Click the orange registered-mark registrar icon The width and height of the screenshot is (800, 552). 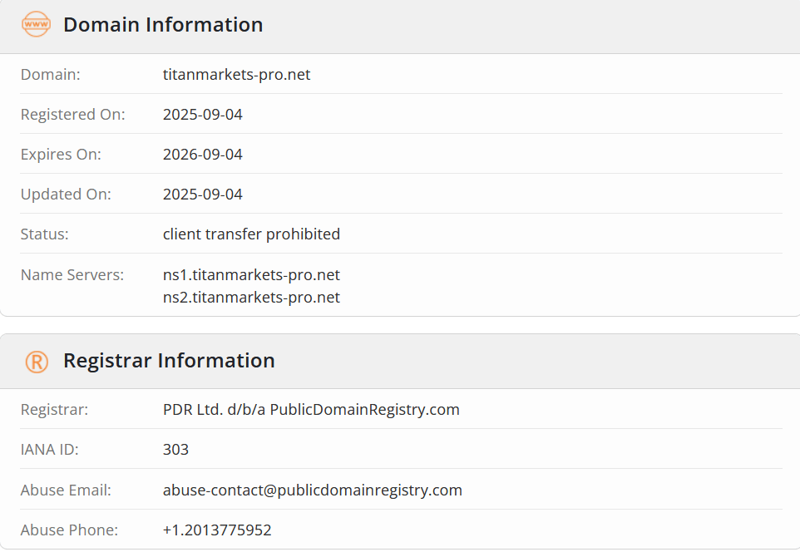coord(36,361)
